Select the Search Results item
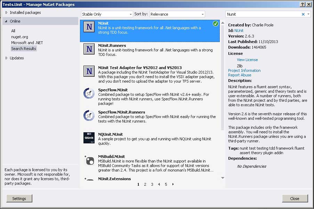This screenshot has height=209, width=314. point(24,48)
